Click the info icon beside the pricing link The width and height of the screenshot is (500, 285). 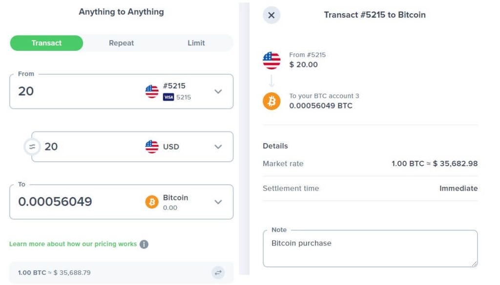[x=144, y=243]
